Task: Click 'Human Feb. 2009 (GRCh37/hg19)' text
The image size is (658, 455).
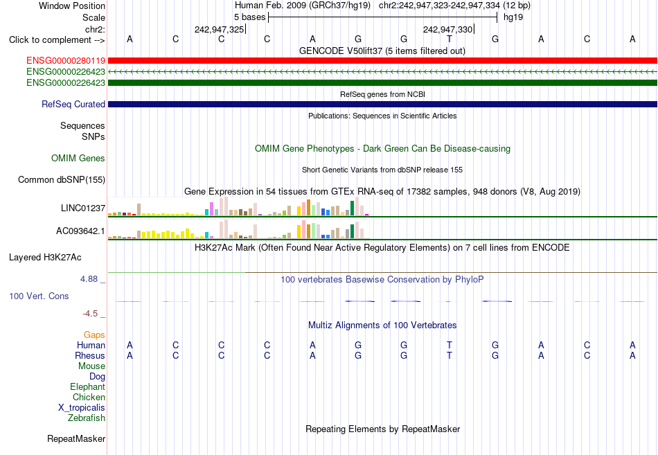Action: click(303, 6)
